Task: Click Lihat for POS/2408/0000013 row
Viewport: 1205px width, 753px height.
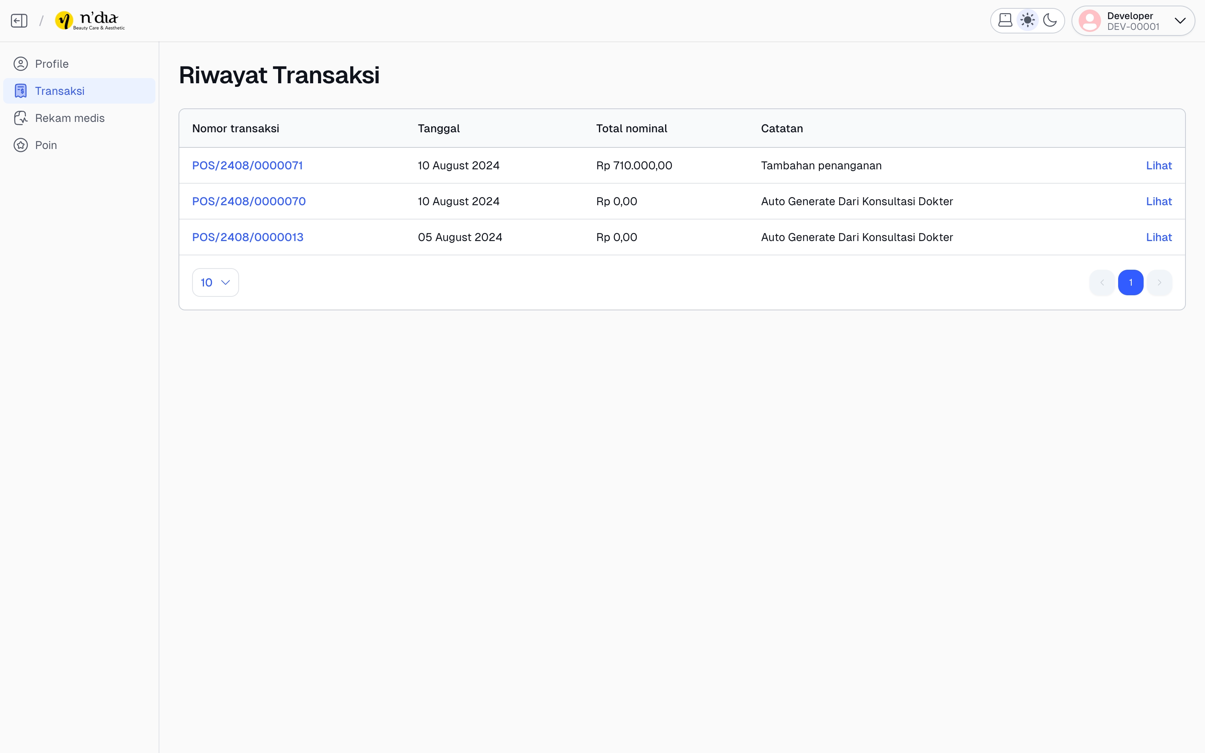Action: tap(1159, 237)
